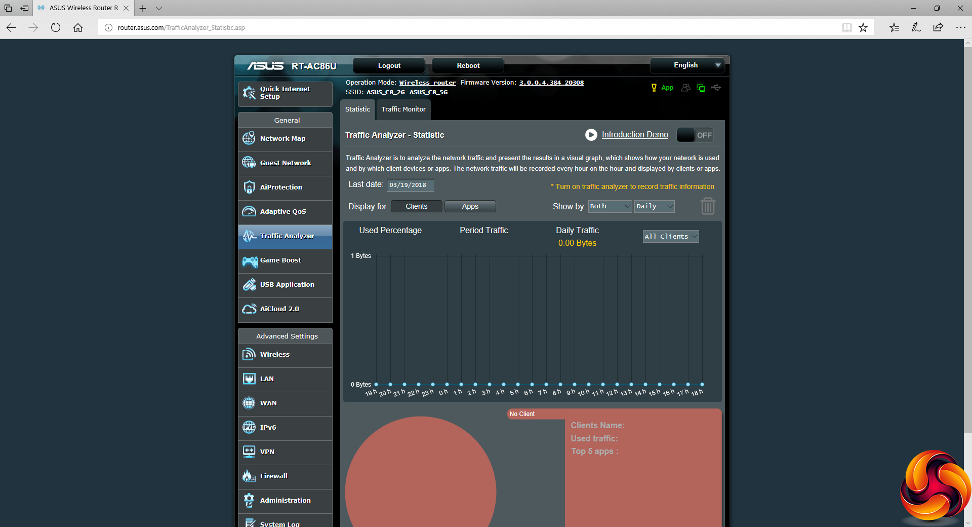Click the Wireless router operation mode link
This screenshot has width=972, height=527.
click(x=427, y=83)
